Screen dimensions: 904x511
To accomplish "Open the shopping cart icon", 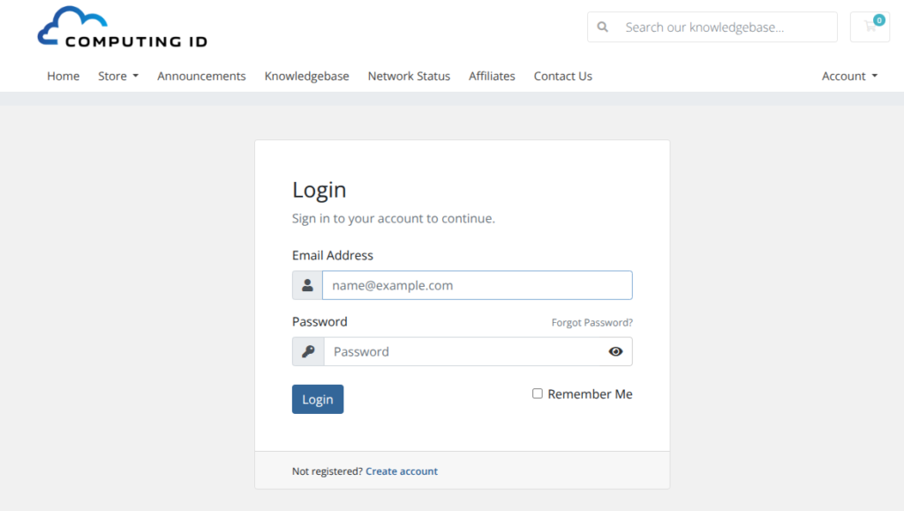I will coord(870,27).
